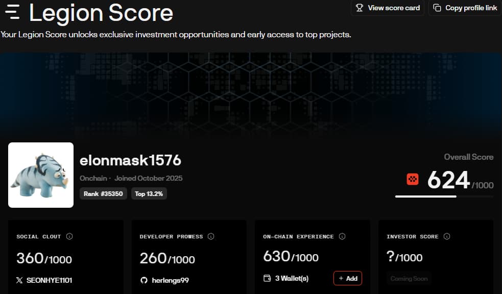Image resolution: width=502 pixels, height=294 pixels.
Task: Click the copy icon beside profile link
Action: pyautogui.click(x=437, y=8)
